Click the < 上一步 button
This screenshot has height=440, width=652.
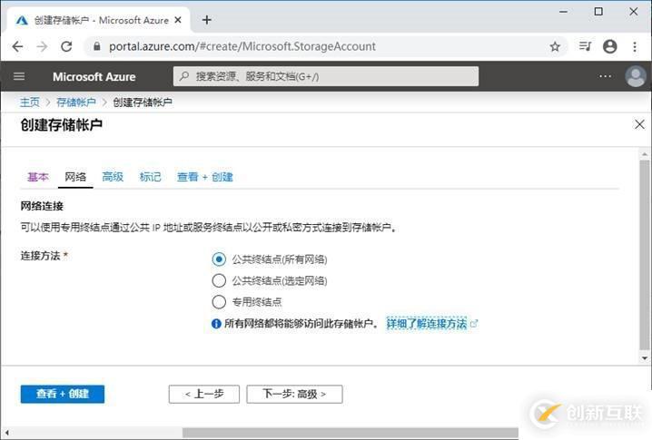coord(204,394)
